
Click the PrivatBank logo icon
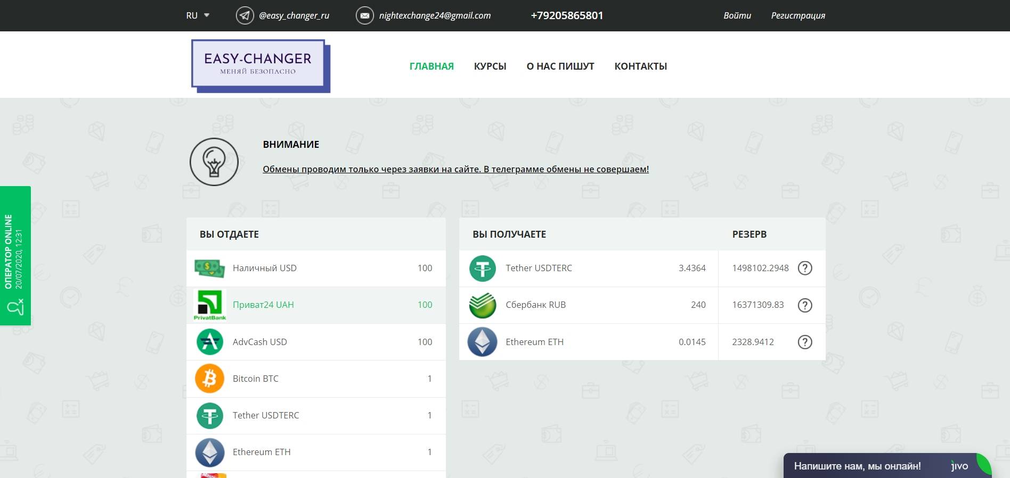click(209, 305)
